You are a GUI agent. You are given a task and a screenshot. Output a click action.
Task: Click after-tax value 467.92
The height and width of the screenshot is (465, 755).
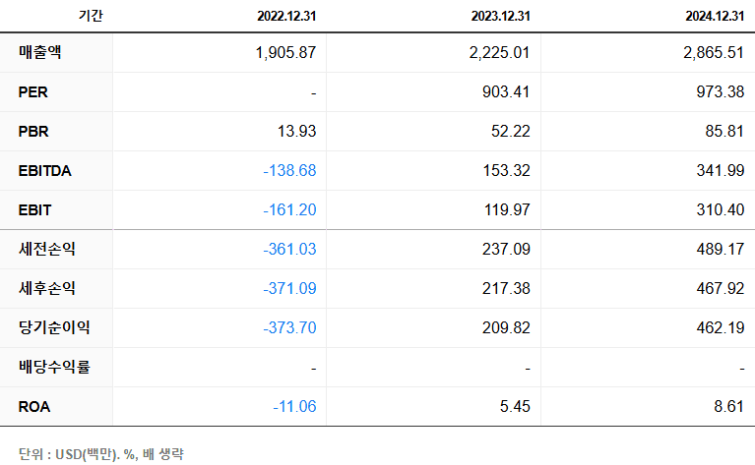(721, 289)
